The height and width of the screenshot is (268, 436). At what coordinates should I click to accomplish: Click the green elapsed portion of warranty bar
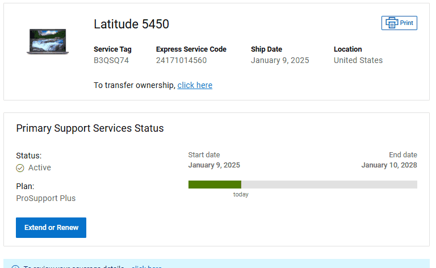coord(214,185)
